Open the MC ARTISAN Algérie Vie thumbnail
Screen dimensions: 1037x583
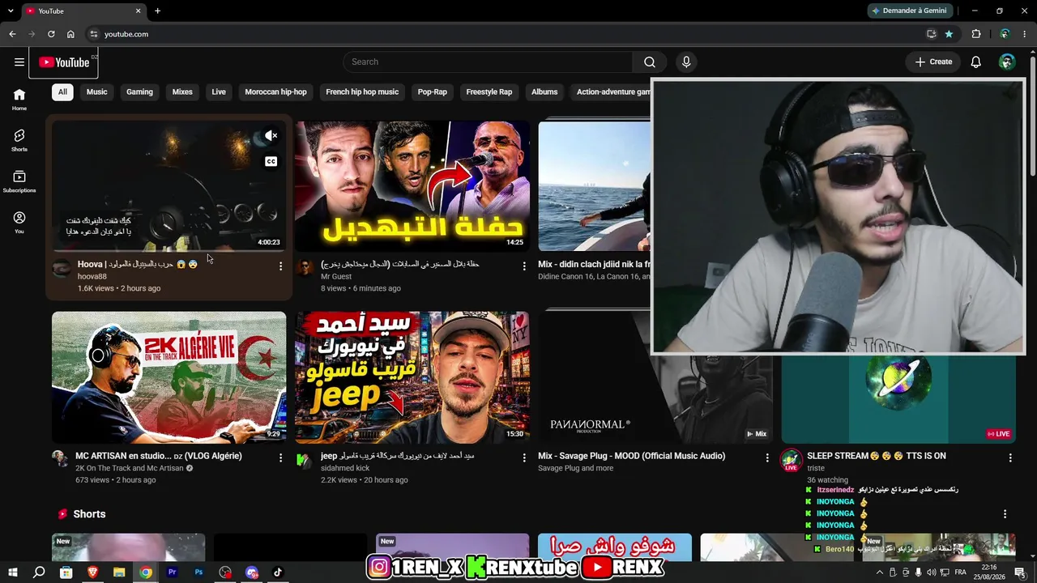169,377
